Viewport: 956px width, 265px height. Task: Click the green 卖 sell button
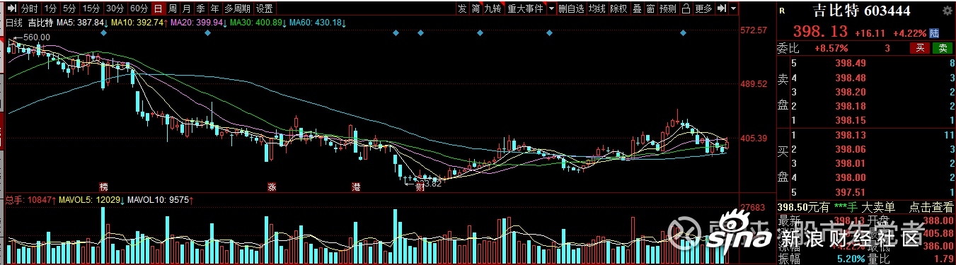pyautogui.click(x=943, y=48)
